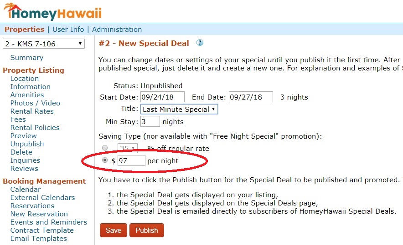Open the Email Templates link

tap(39, 239)
